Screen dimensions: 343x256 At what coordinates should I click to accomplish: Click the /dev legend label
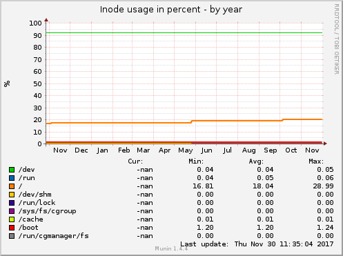(x=27, y=170)
